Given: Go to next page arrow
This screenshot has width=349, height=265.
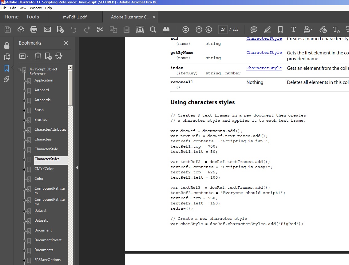Looking at the screenshot, I should click(209, 30).
